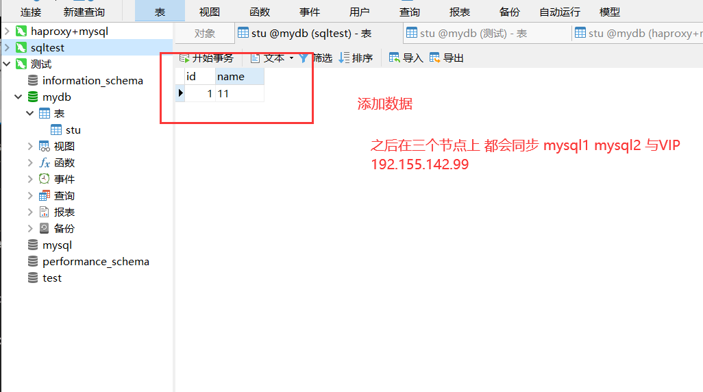Open the 备份 (Backup) section
This screenshot has width=703, height=392.
point(509,12)
